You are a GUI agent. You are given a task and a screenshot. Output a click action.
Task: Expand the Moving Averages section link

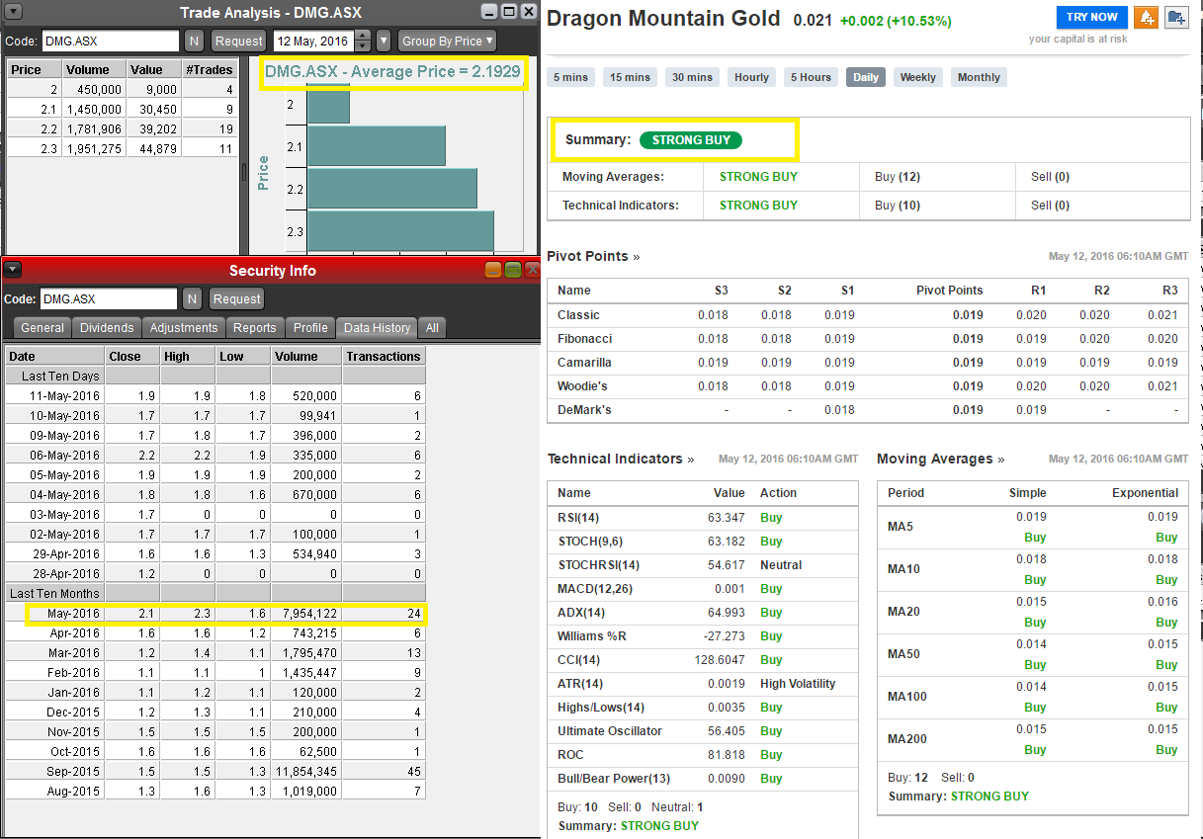click(x=941, y=459)
